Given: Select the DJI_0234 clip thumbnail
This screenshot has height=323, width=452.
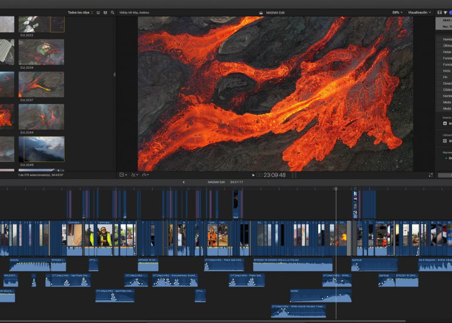Looking at the screenshot, I should pos(42,52).
